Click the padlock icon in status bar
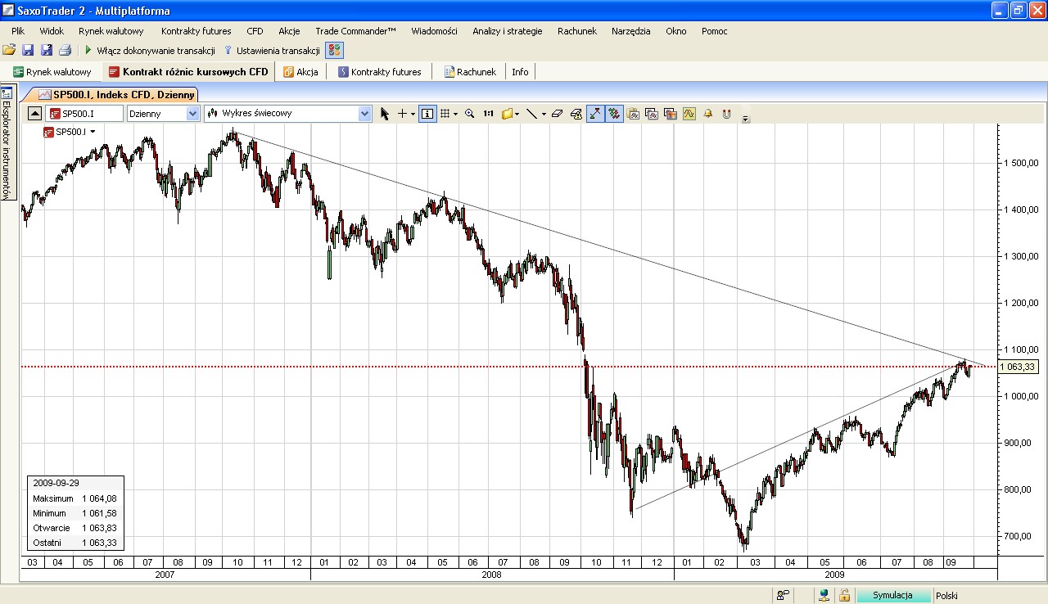 tap(844, 596)
